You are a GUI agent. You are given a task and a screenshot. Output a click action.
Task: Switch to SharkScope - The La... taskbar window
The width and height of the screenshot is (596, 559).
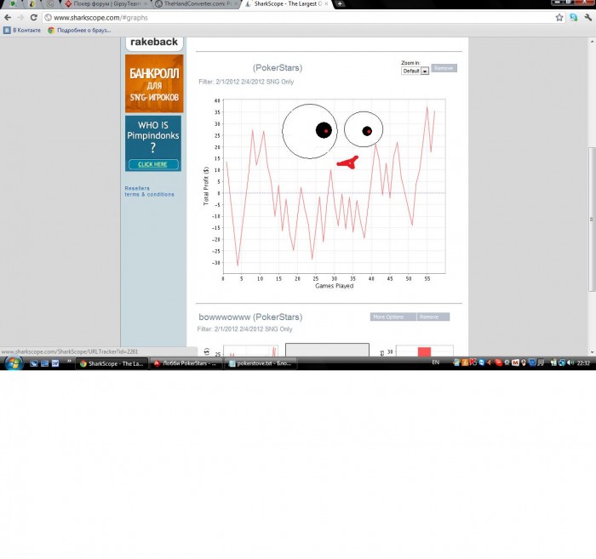coord(112,363)
